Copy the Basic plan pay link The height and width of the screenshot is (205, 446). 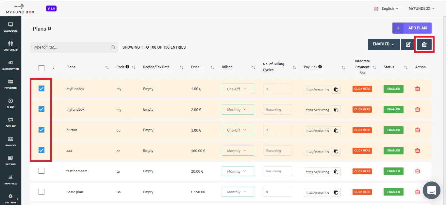(336, 192)
